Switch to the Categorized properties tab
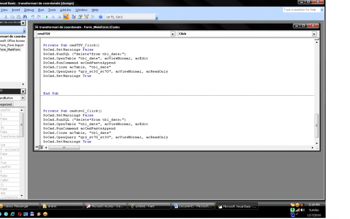 click(x=6, y=104)
